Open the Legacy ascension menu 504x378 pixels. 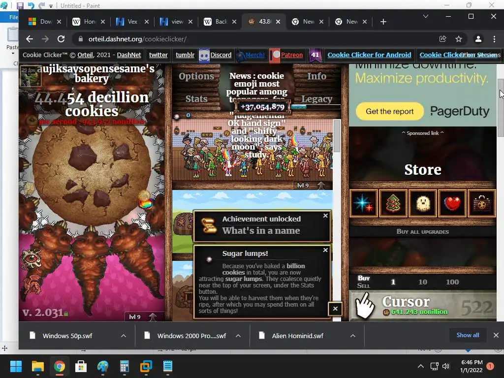pos(316,98)
